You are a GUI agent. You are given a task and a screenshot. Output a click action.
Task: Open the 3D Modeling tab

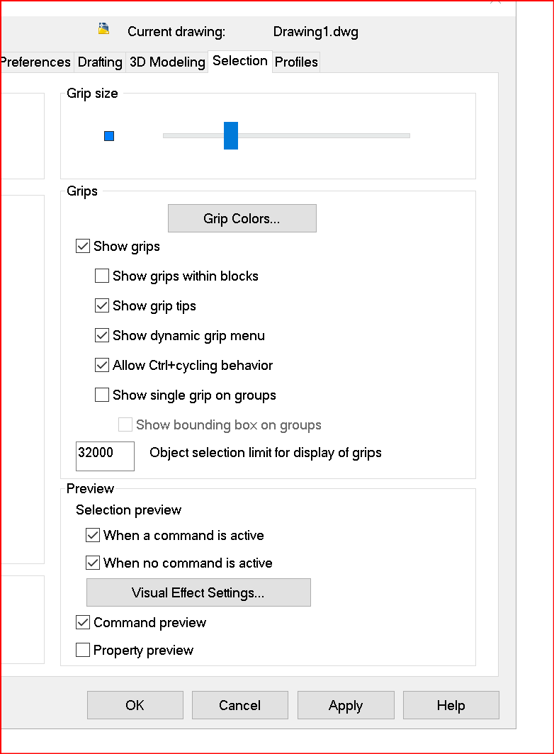[x=166, y=62]
